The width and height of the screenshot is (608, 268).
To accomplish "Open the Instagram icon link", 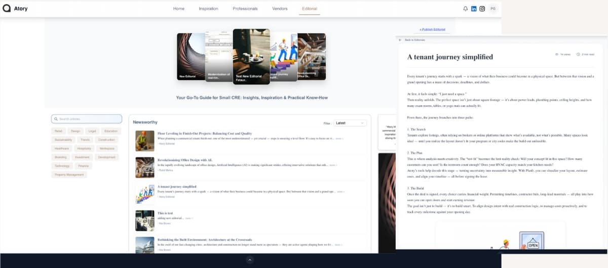I will (482, 9).
